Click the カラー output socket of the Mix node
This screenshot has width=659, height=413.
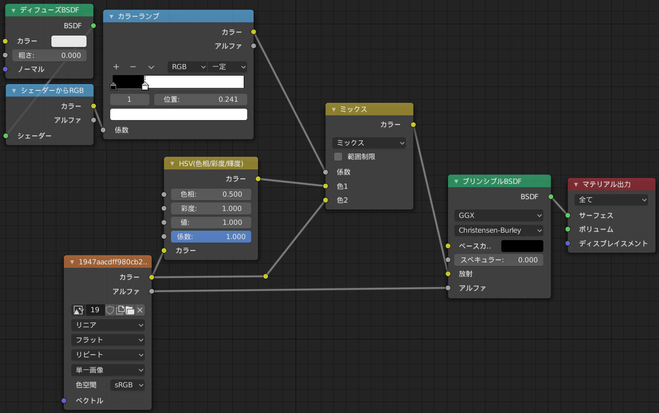click(x=413, y=125)
